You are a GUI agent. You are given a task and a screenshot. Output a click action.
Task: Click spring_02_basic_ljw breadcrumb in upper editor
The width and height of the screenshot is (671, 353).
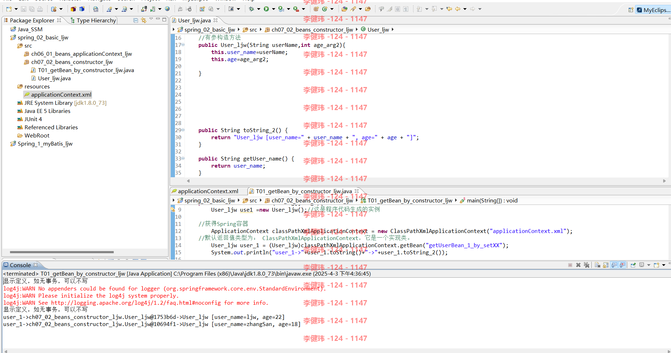coord(206,29)
